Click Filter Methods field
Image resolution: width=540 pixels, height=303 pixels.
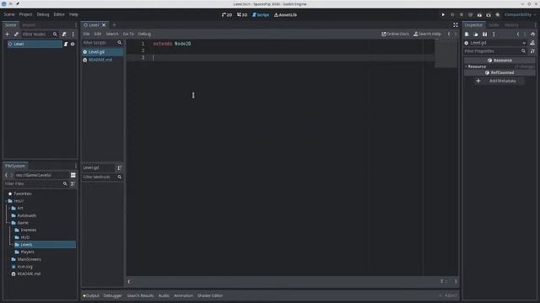click(x=102, y=177)
